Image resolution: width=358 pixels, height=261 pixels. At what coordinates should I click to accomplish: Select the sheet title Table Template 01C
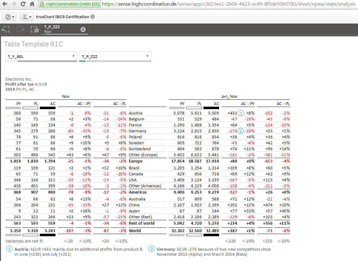coord(34,44)
